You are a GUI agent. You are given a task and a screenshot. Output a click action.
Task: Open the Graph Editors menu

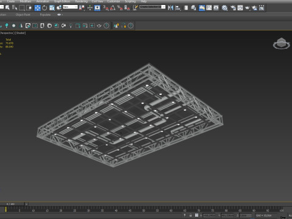(62, 1)
